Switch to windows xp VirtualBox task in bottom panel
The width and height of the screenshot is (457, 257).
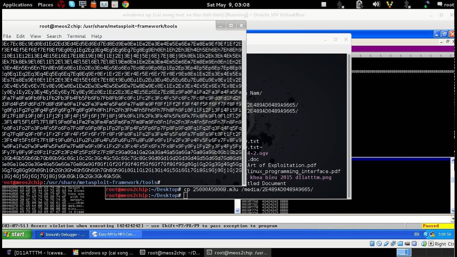pos(103,253)
